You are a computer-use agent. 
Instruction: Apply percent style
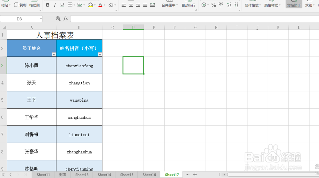213,5
